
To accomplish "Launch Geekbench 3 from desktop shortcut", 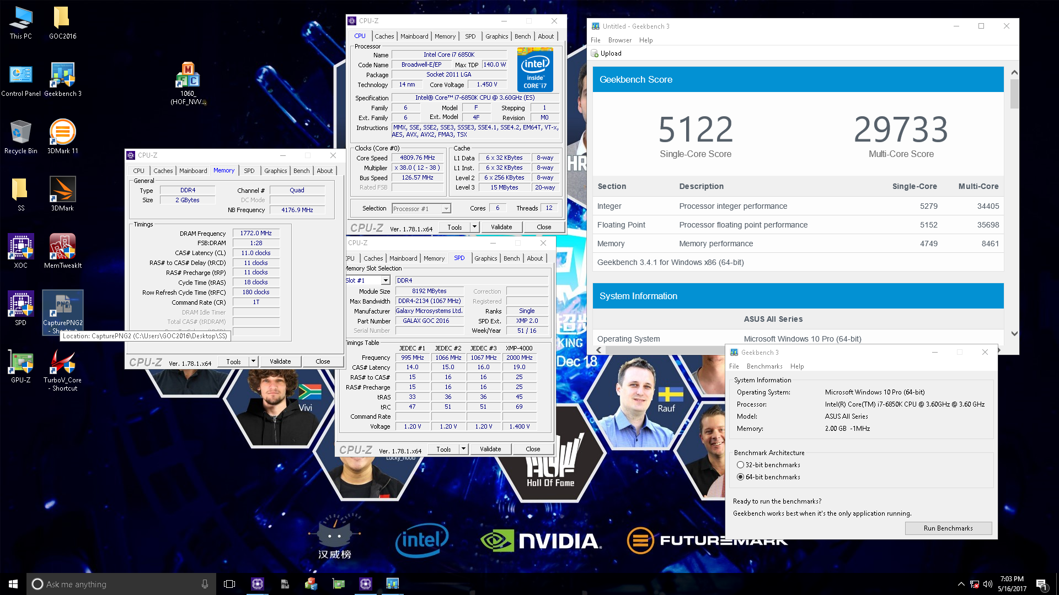I will coord(63,80).
